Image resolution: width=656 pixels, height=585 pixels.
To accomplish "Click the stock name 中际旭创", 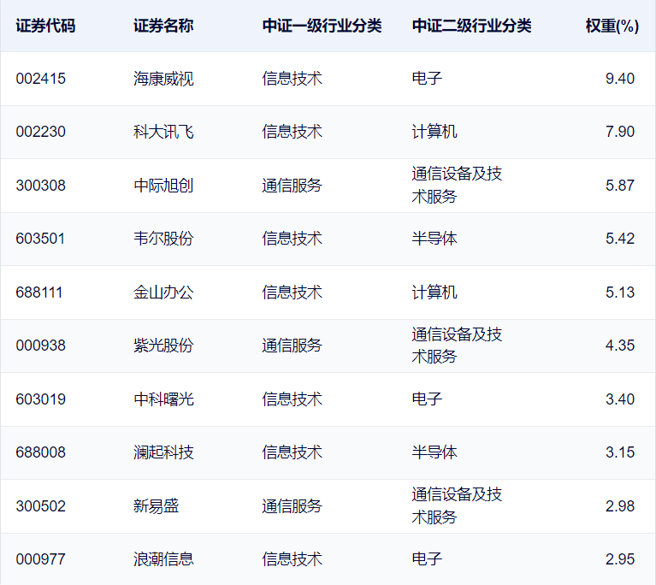I will coord(163,186).
